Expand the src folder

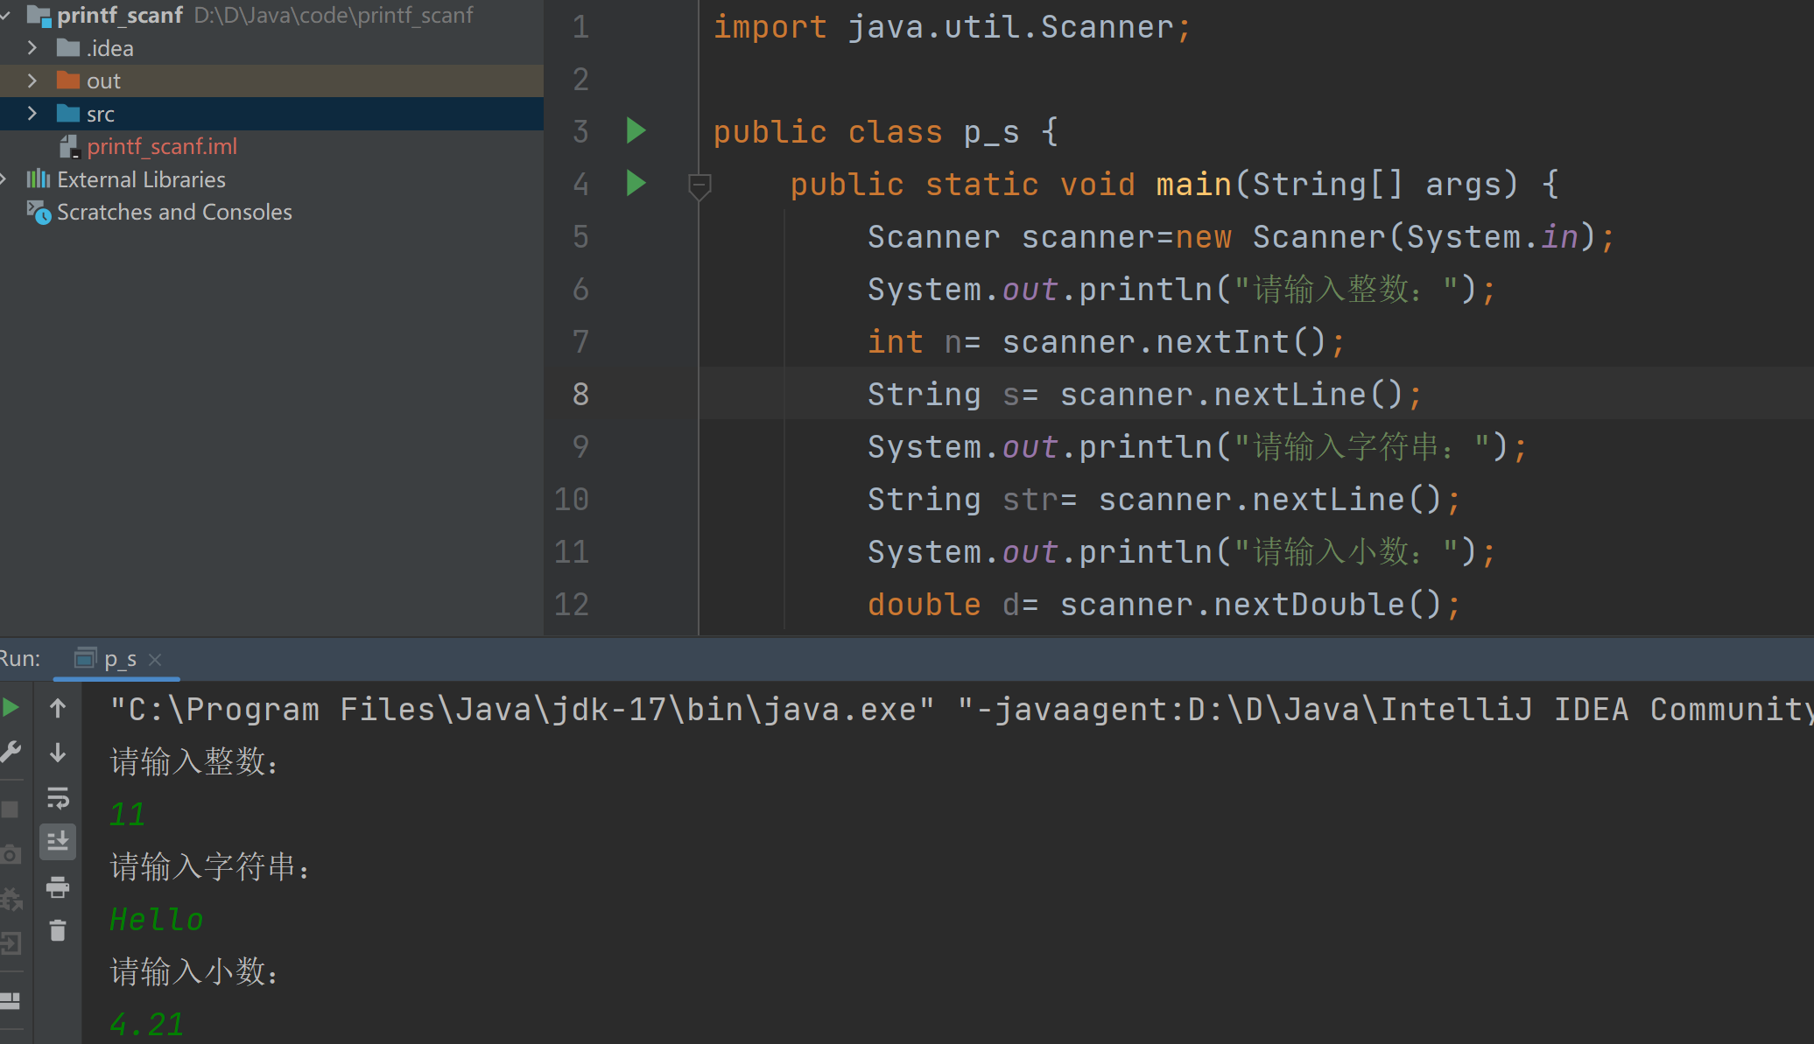(x=32, y=113)
